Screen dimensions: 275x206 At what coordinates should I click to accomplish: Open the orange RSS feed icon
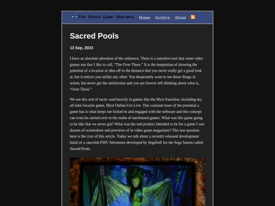point(193,17)
